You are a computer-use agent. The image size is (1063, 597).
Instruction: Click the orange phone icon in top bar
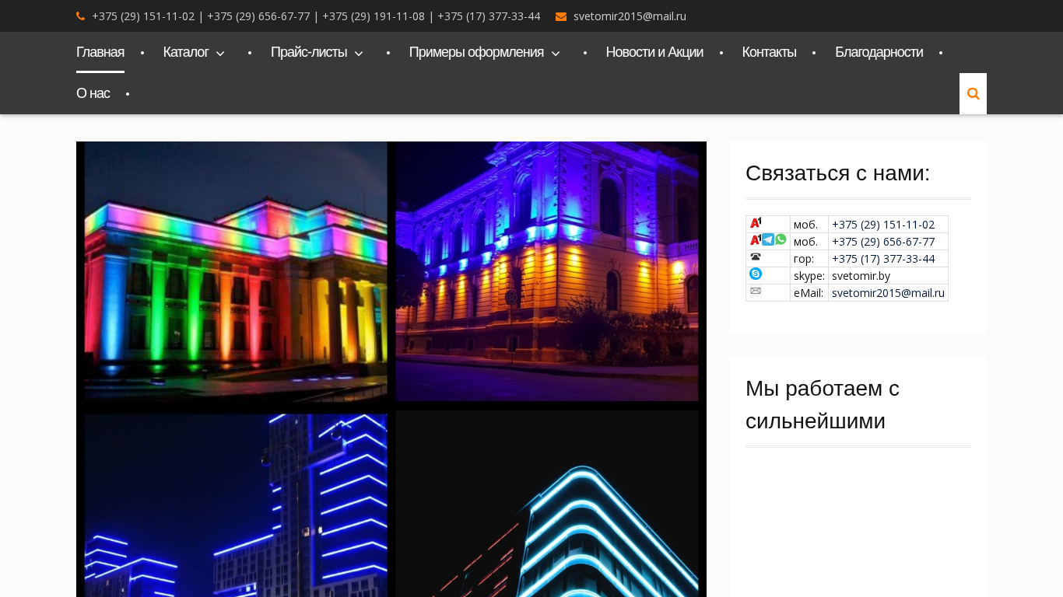80,16
